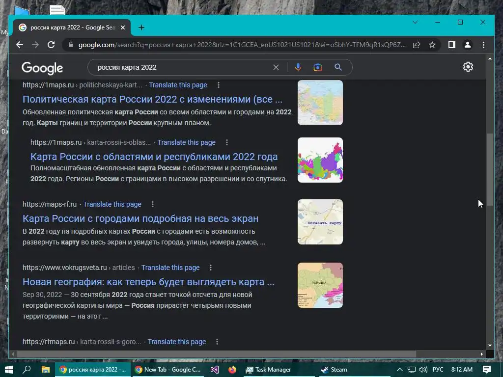Image resolution: width=503 pixels, height=377 pixels.
Task: Click the https://maps-rf.ru URL text
Action: click(50, 204)
